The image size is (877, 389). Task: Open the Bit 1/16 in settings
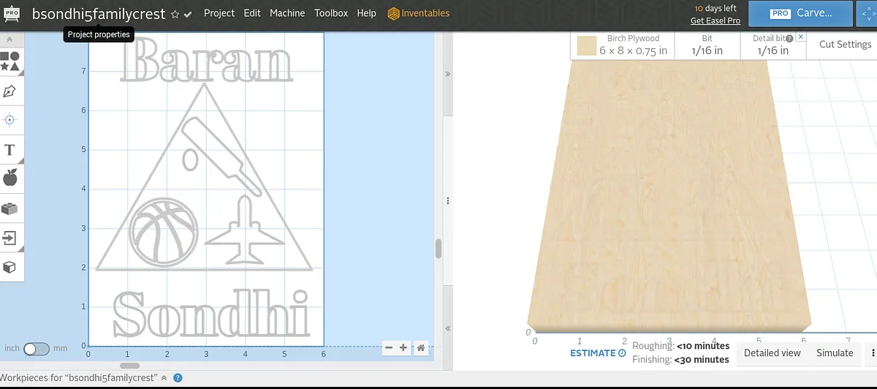coord(707,45)
